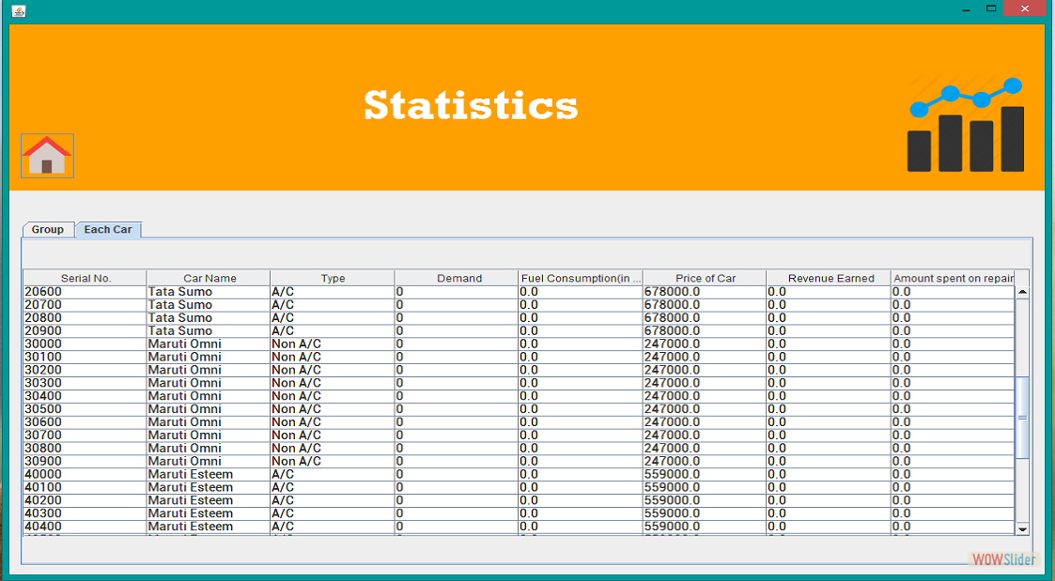The height and width of the screenshot is (581, 1055).
Task: Click the Home icon button
Action: tap(47, 156)
